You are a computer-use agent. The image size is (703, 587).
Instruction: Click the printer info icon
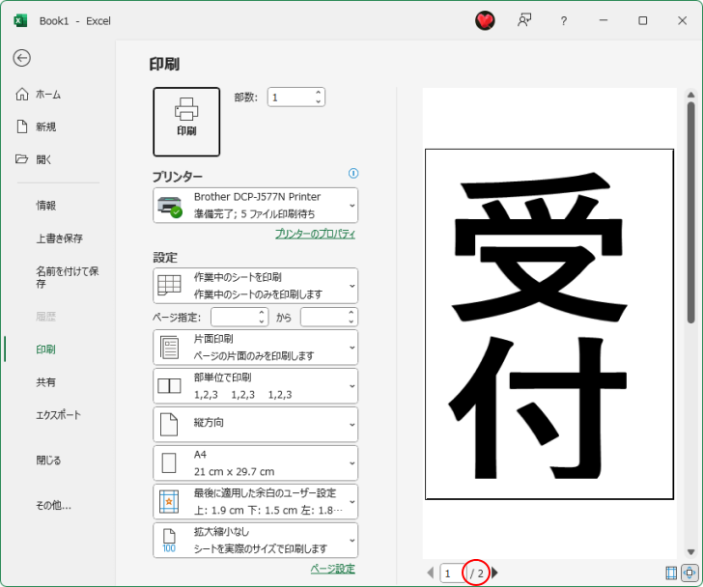(x=353, y=174)
